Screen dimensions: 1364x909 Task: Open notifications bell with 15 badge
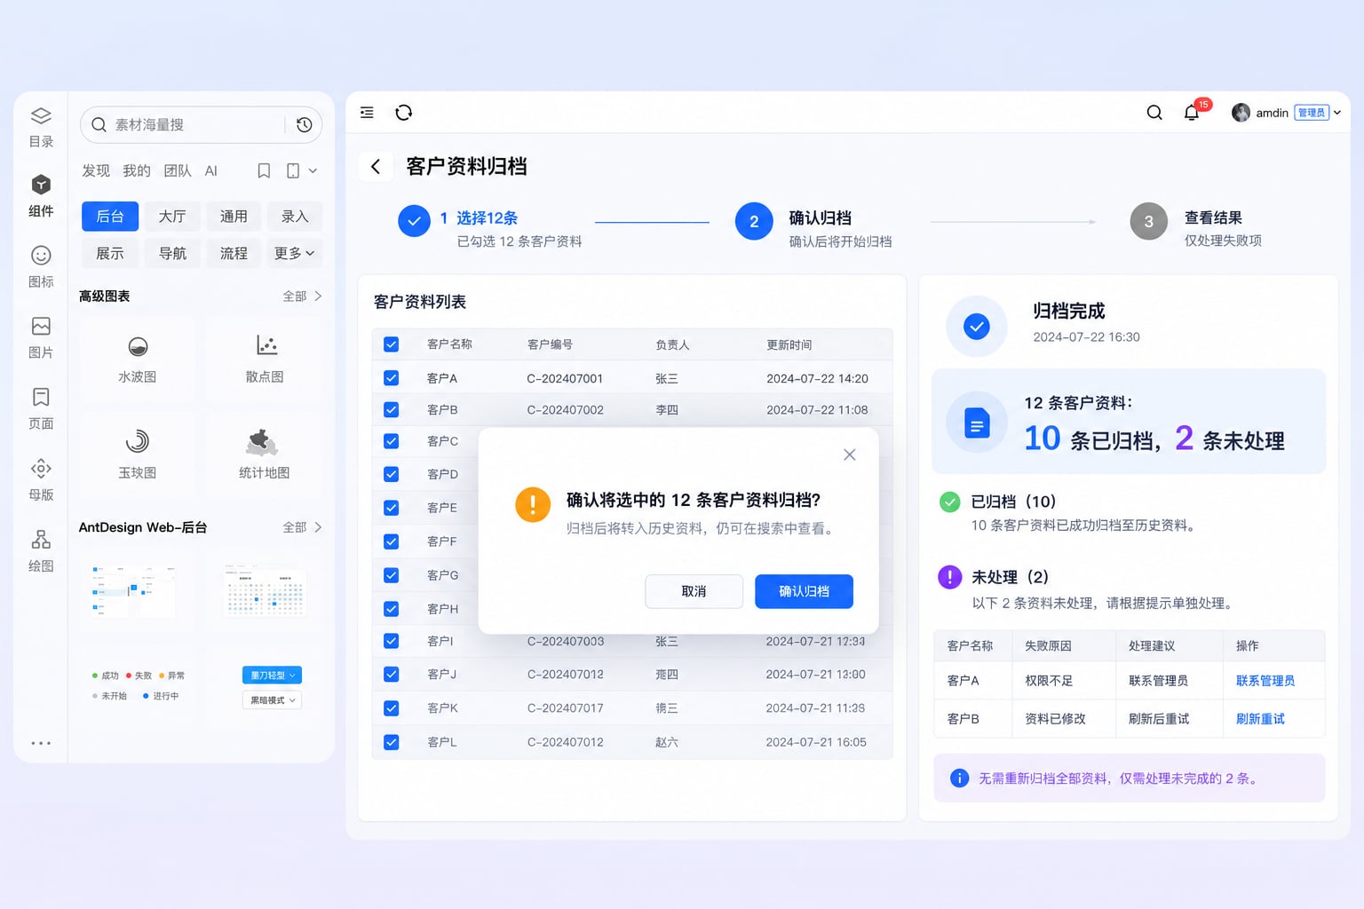point(1193,112)
